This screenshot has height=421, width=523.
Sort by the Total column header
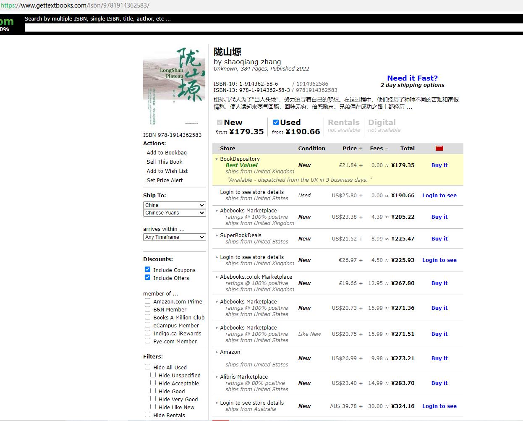408,149
